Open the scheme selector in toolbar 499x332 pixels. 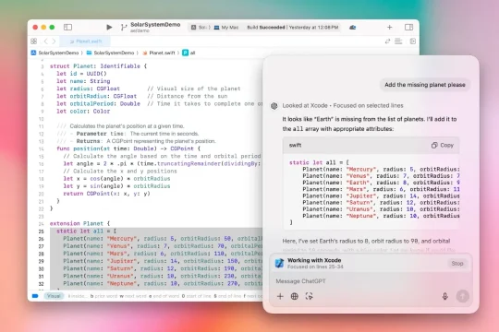tap(201, 28)
